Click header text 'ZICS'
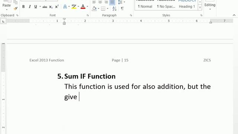 point(207,60)
